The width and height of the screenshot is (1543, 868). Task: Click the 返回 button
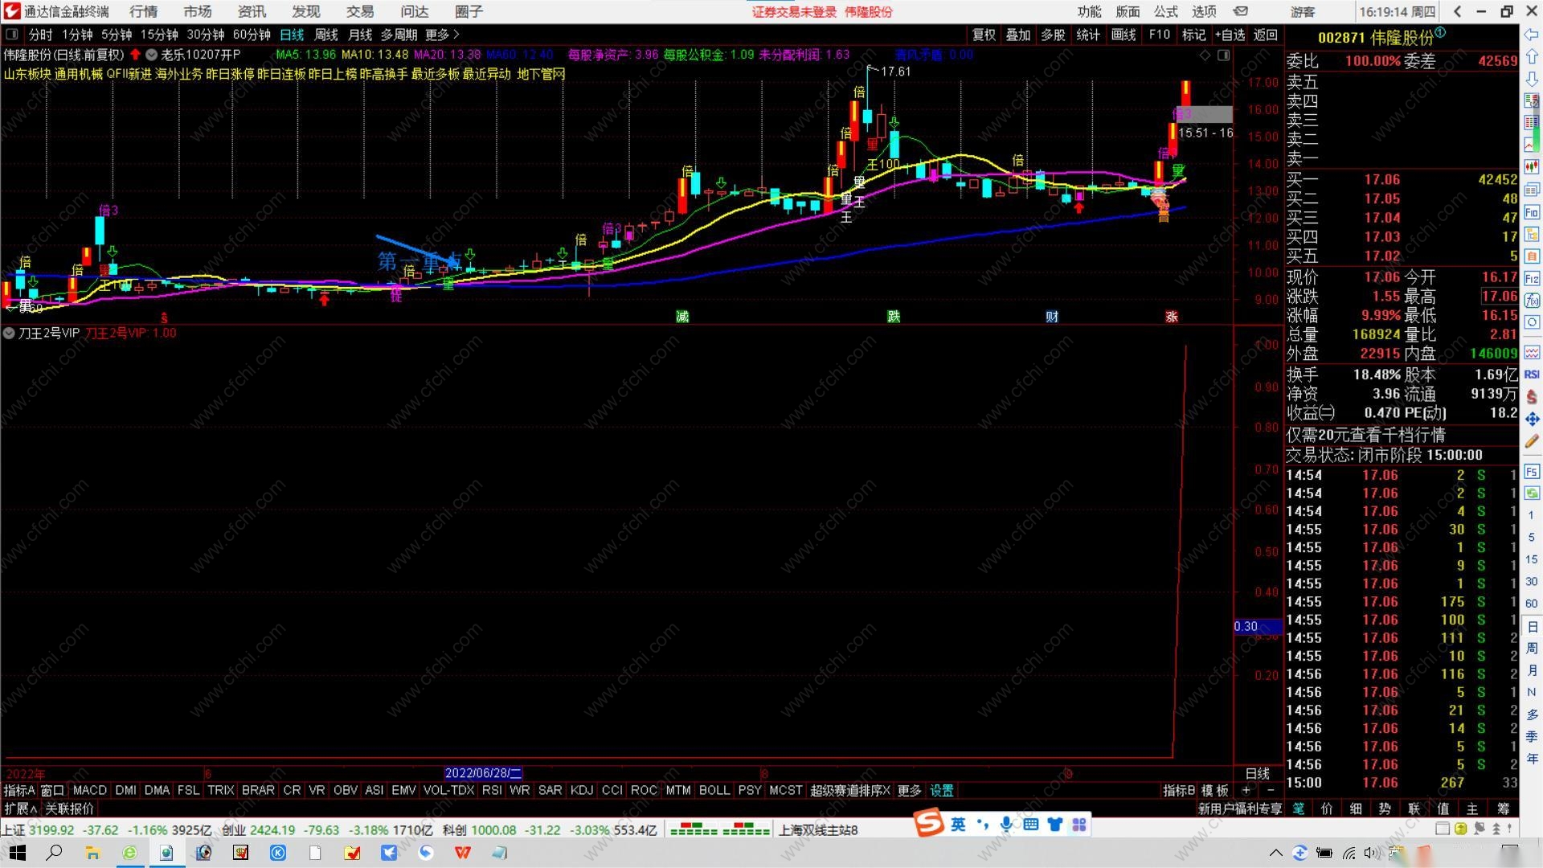tap(1265, 35)
